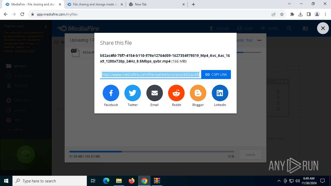Toggle the Chrome side panel
The image size is (331, 186).
(x=309, y=14)
